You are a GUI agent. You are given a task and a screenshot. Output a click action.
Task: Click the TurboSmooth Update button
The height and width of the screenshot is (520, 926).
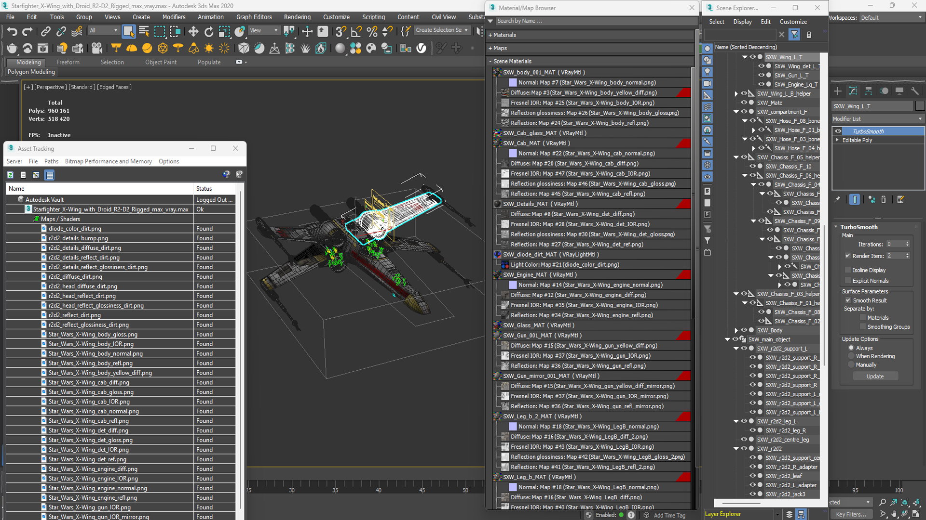click(x=875, y=377)
